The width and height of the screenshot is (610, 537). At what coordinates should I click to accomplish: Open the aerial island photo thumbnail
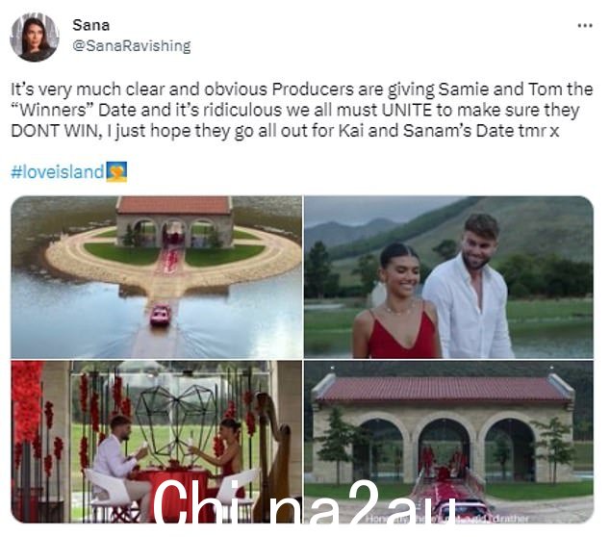(157, 276)
